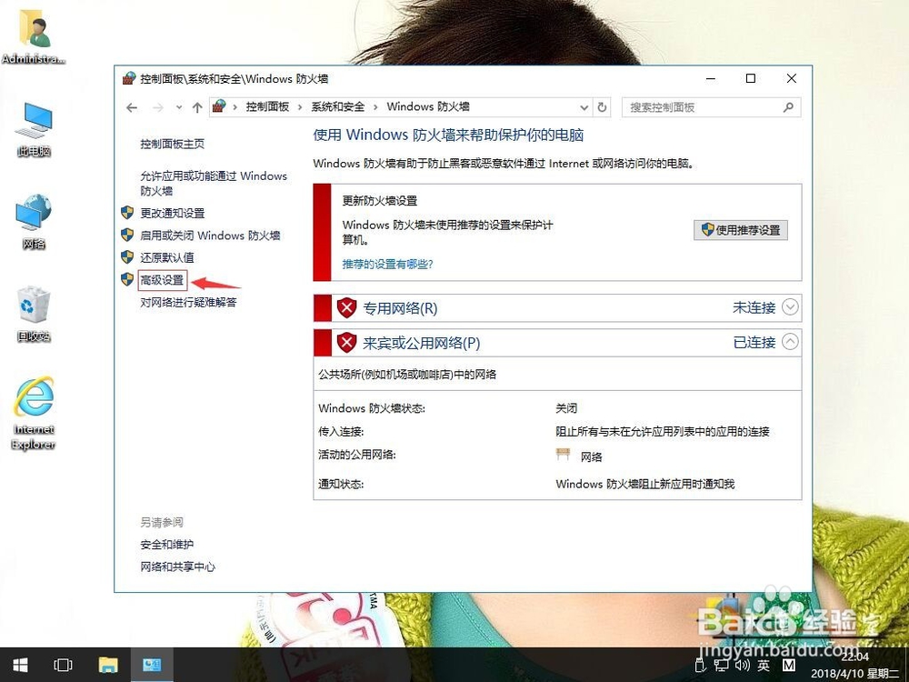Screen dimensions: 909x682
Task: Click the 英 input language indicator
Action: (764, 666)
